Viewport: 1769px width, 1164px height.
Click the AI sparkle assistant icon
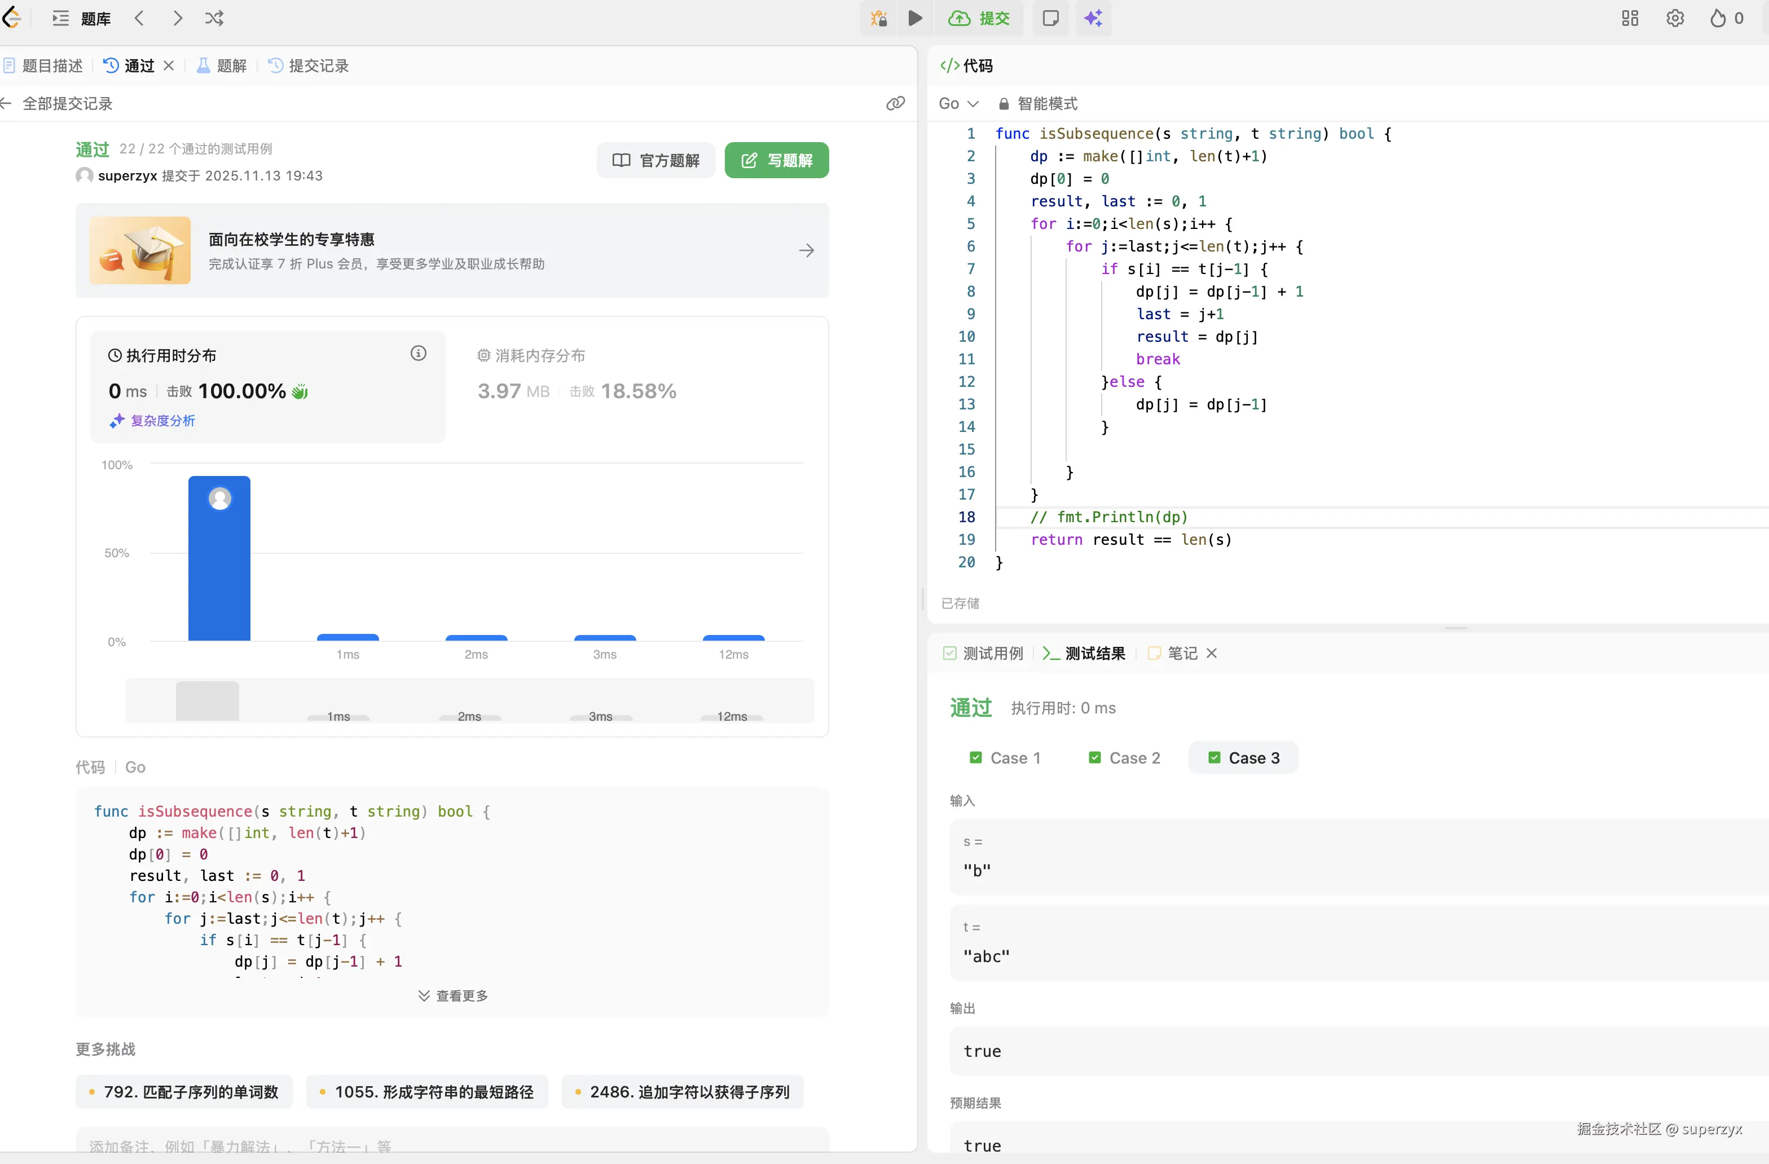(x=1093, y=19)
